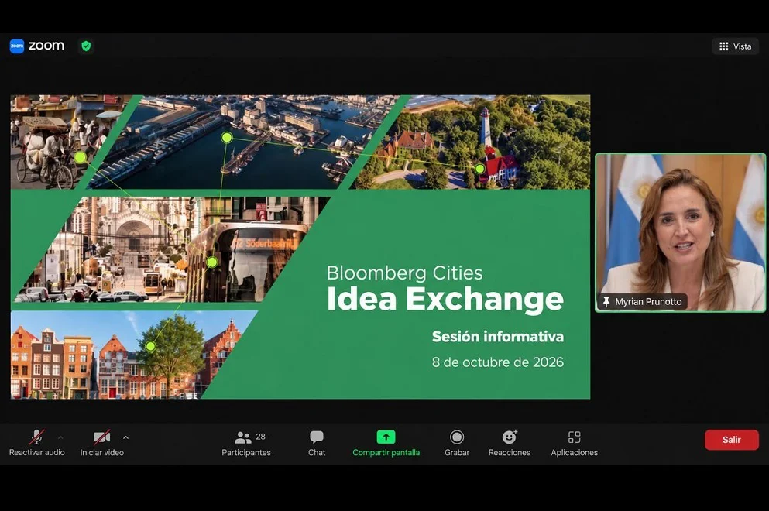Screen dimensions: 769x511
Task: Expand audio options arrow beside Reactivar audio
Action: [x=61, y=437]
